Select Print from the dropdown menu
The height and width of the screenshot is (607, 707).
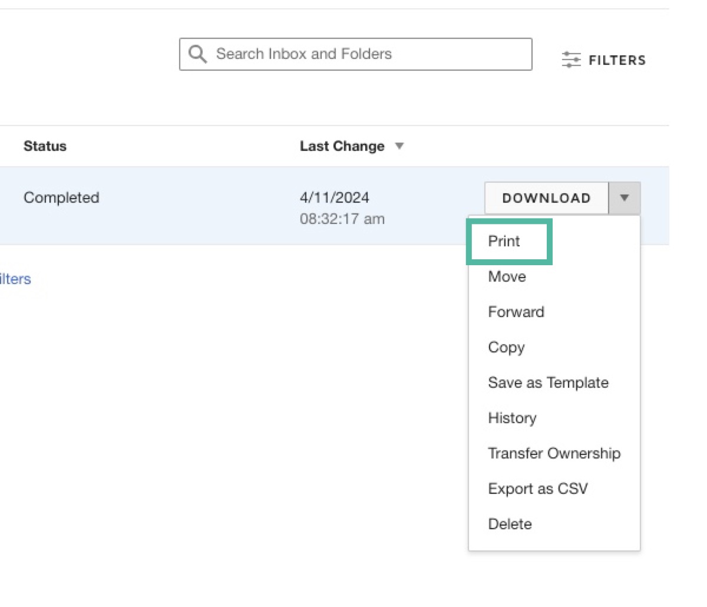[x=504, y=241]
